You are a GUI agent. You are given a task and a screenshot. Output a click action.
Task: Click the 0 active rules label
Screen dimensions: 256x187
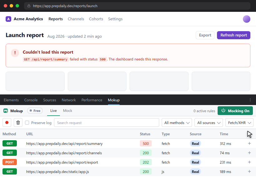click(204, 111)
